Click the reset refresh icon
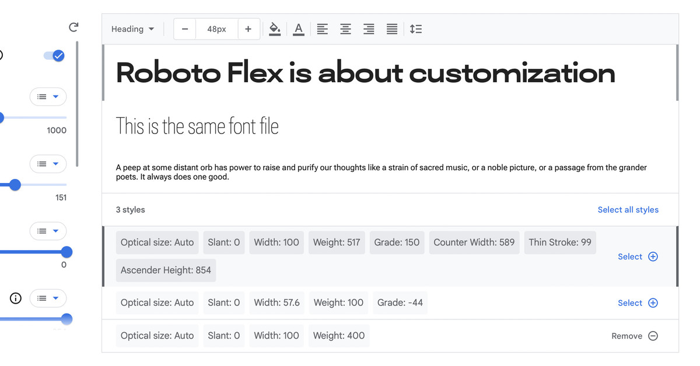This screenshot has height=366, width=700. click(73, 27)
